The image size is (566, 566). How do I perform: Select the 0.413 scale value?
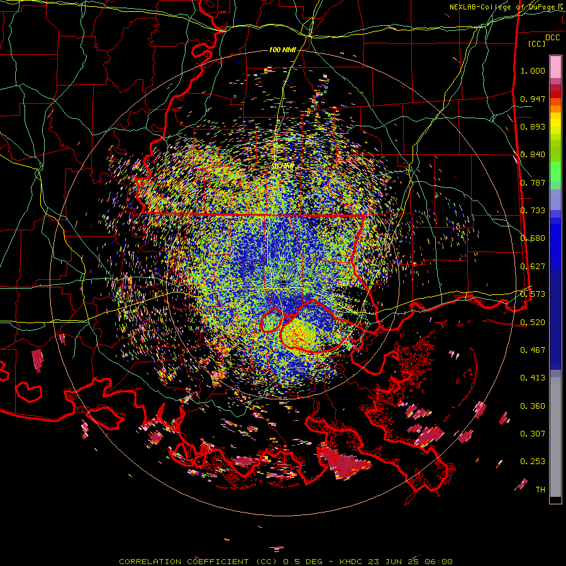(533, 378)
